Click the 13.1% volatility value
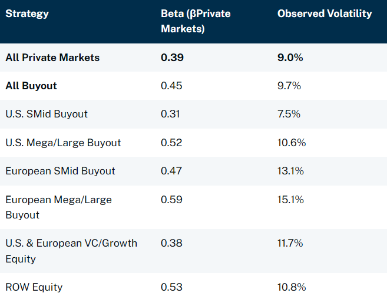 tap(291, 171)
